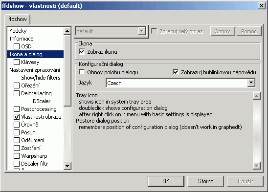Screen dimensions: 268x192
Task: Click the Použít apply button
Action: [x=245, y=181]
